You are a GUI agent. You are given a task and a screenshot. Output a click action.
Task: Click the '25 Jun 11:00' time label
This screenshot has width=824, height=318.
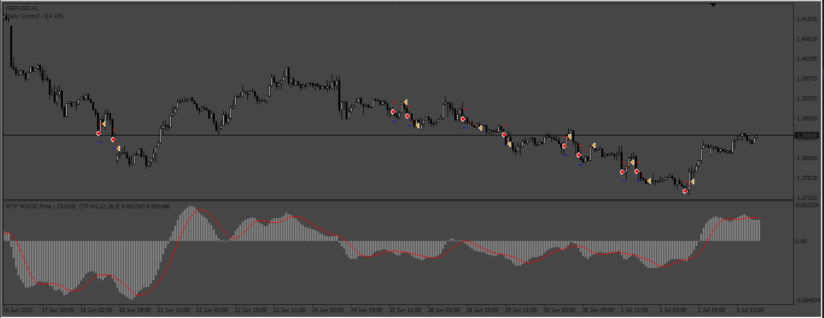[x=405, y=310]
